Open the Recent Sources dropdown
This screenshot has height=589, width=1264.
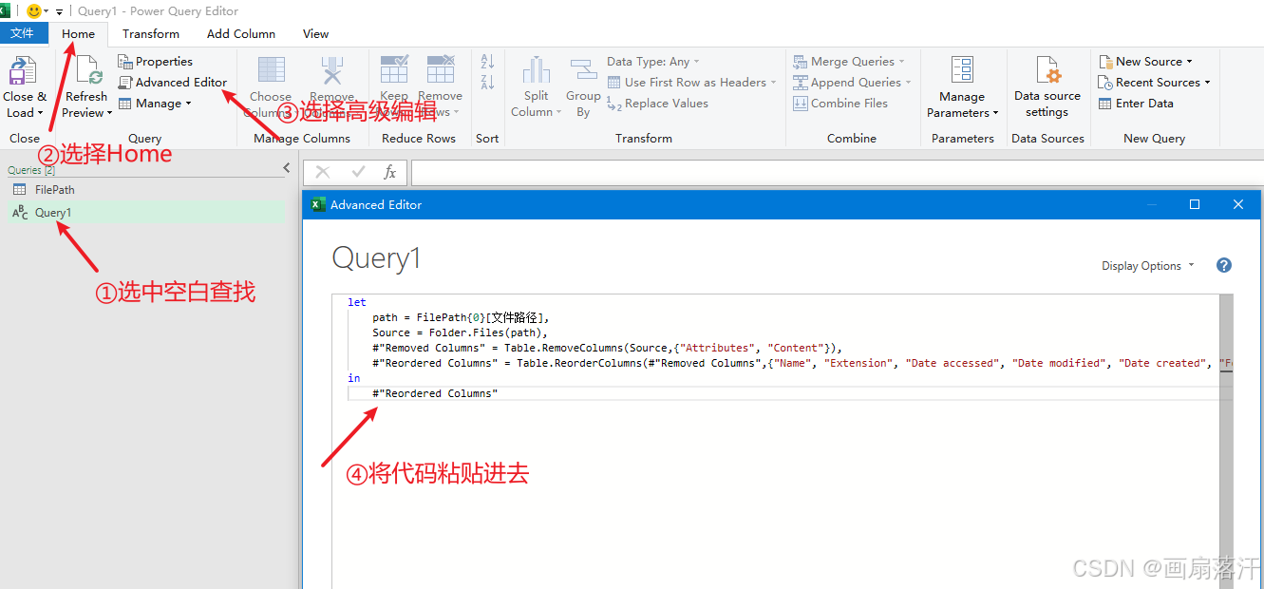pos(1154,82)
